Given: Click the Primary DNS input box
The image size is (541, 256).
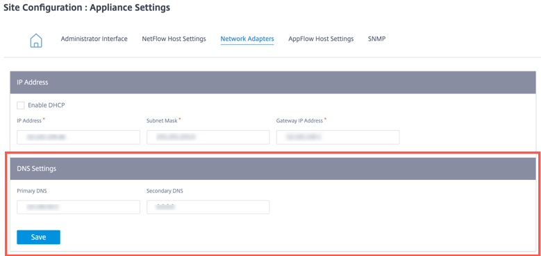Looking at the screenshot, I should coord(78,207).
